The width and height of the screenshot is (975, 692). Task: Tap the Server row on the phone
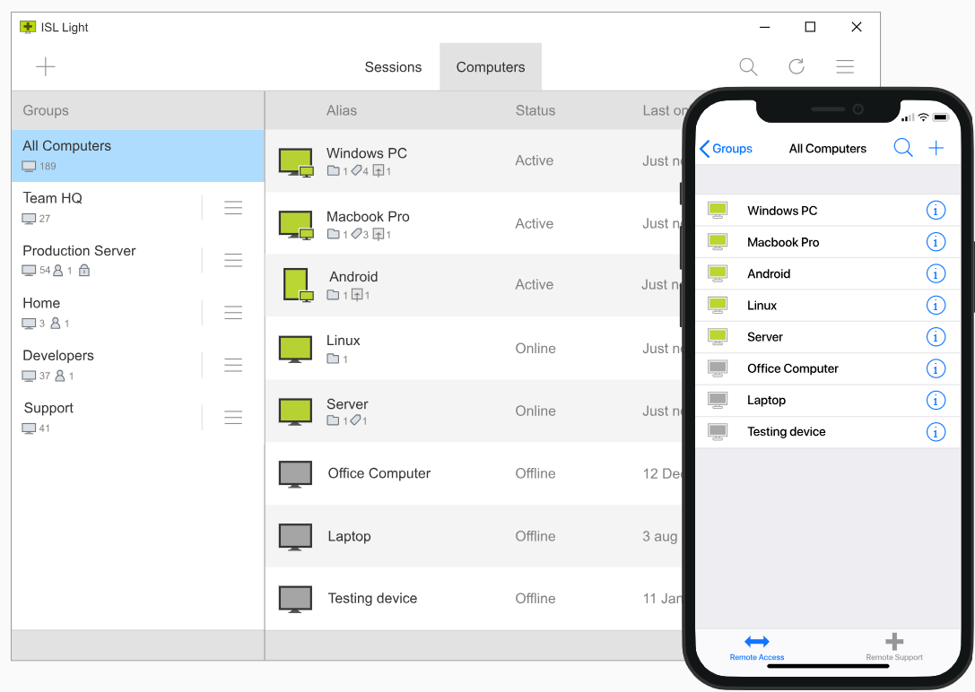[x=828, y=337]
